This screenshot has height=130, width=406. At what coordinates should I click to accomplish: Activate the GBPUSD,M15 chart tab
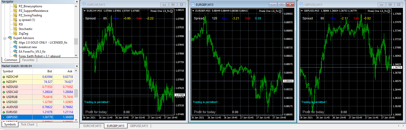(x=139, y=126)
